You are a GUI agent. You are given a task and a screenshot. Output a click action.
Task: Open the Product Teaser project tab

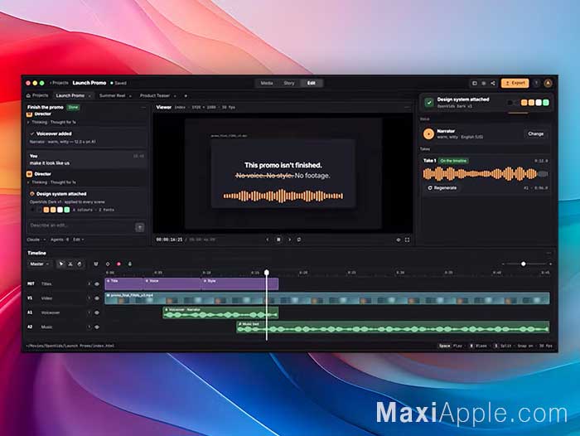tap(155, 95)
